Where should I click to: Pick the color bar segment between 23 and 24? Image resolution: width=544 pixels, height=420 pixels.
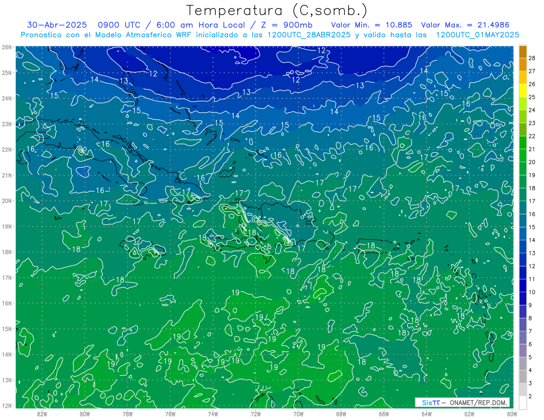point(523,117)
